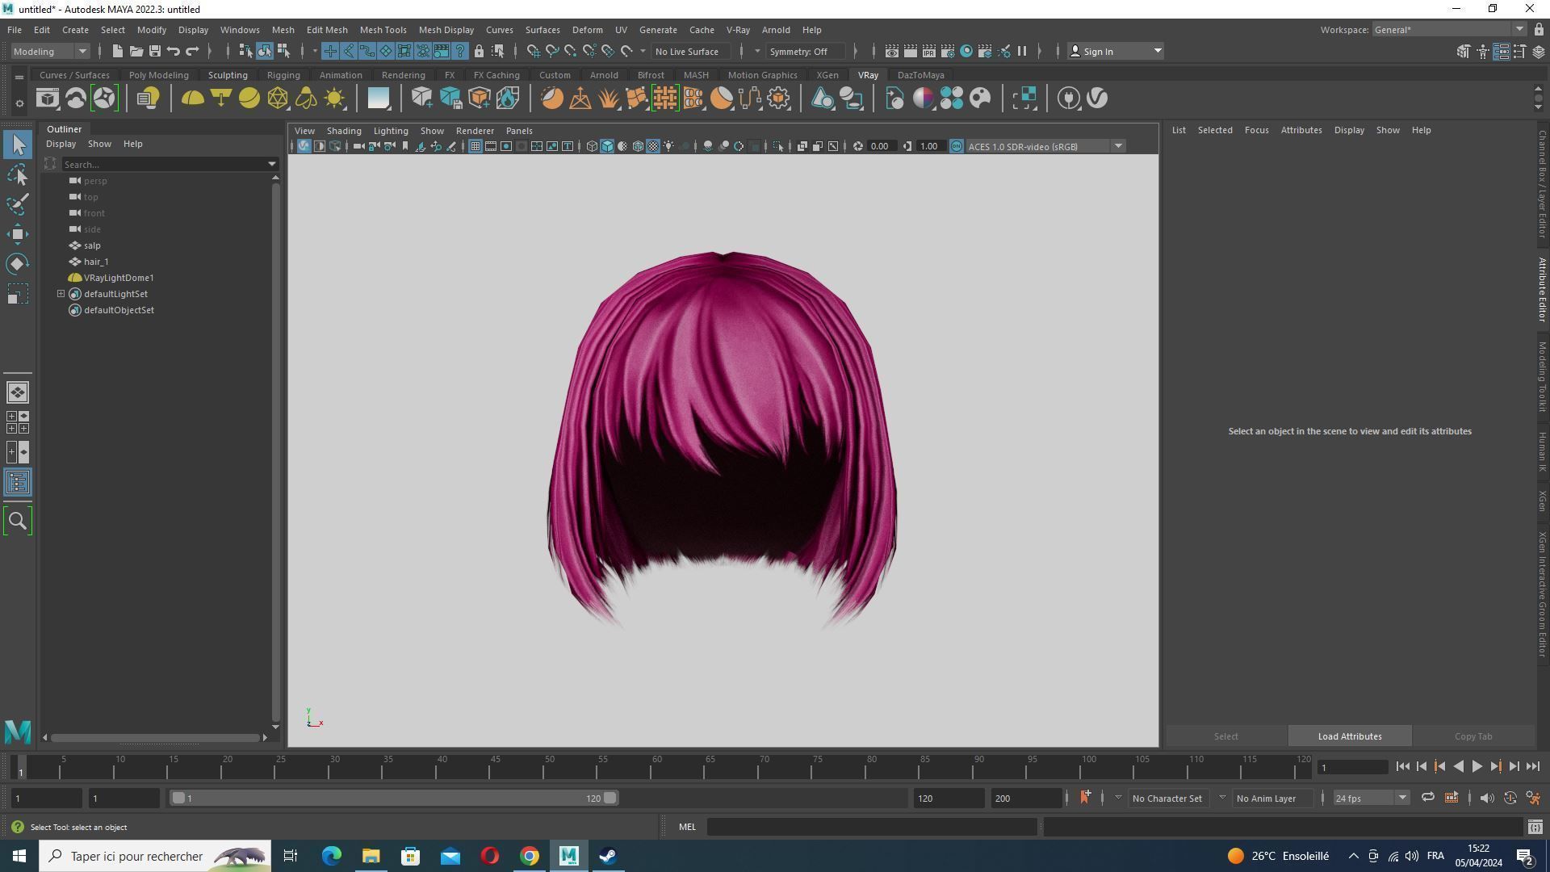Toggle Auto Keyframe at bottom right
The width and height of the screenshot is (1550, 872).
(x=1510, y=798)
